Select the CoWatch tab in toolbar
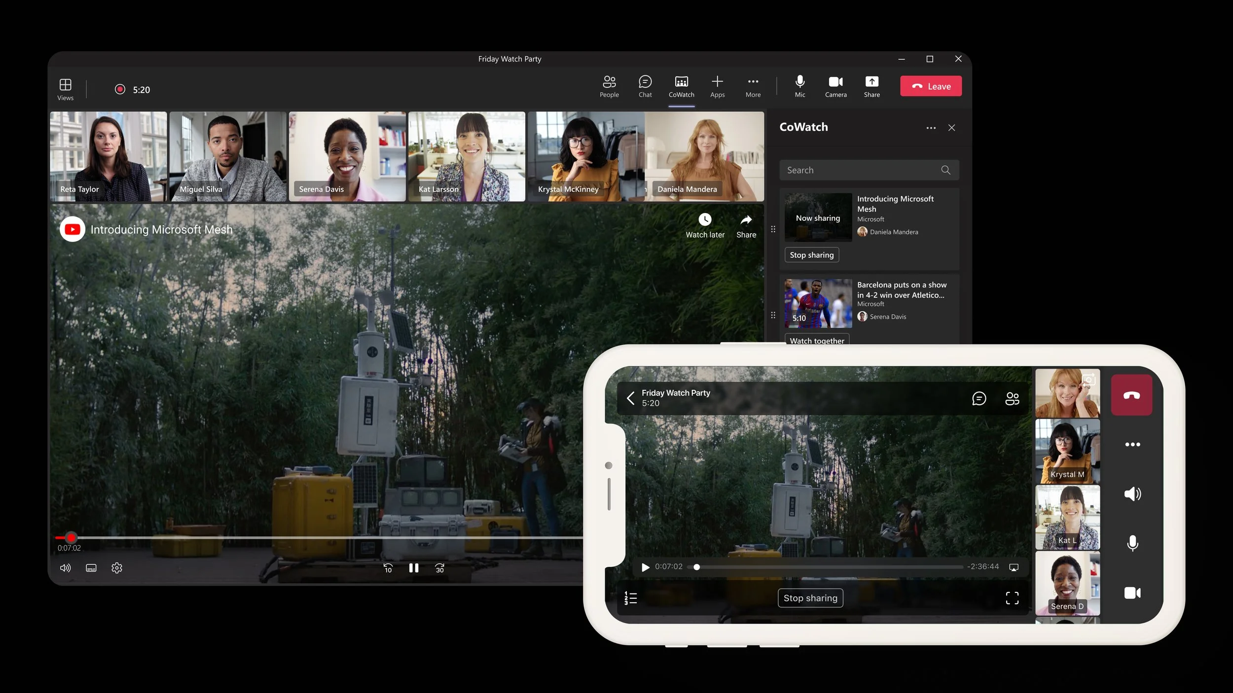The width and height of the screenshot is (1233, 693). [681, 86]
